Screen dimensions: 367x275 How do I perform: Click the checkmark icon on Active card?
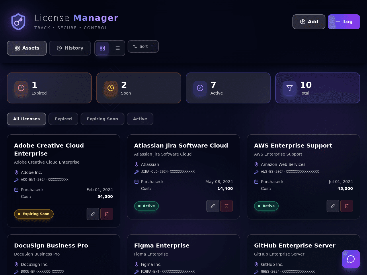click(x=200, y=88)
